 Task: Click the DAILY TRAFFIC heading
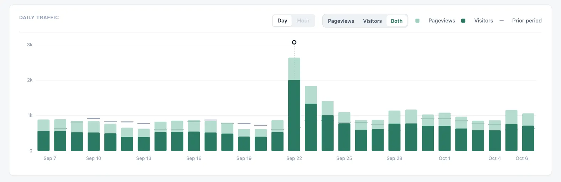(39, 17)
